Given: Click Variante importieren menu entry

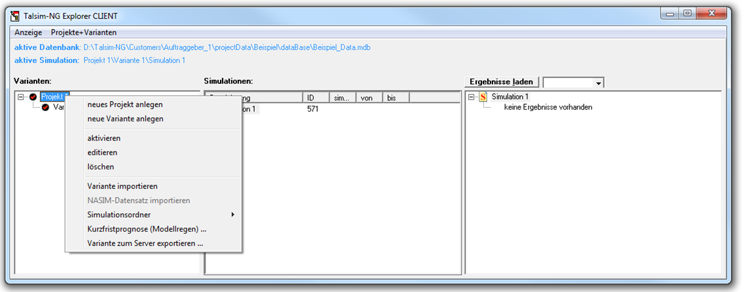Looking at the screenshot, I should pos(122,186).
